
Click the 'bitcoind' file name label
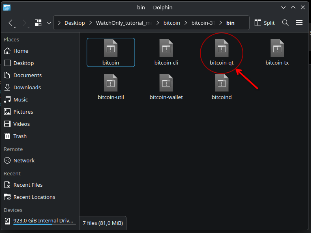(222, 97)
